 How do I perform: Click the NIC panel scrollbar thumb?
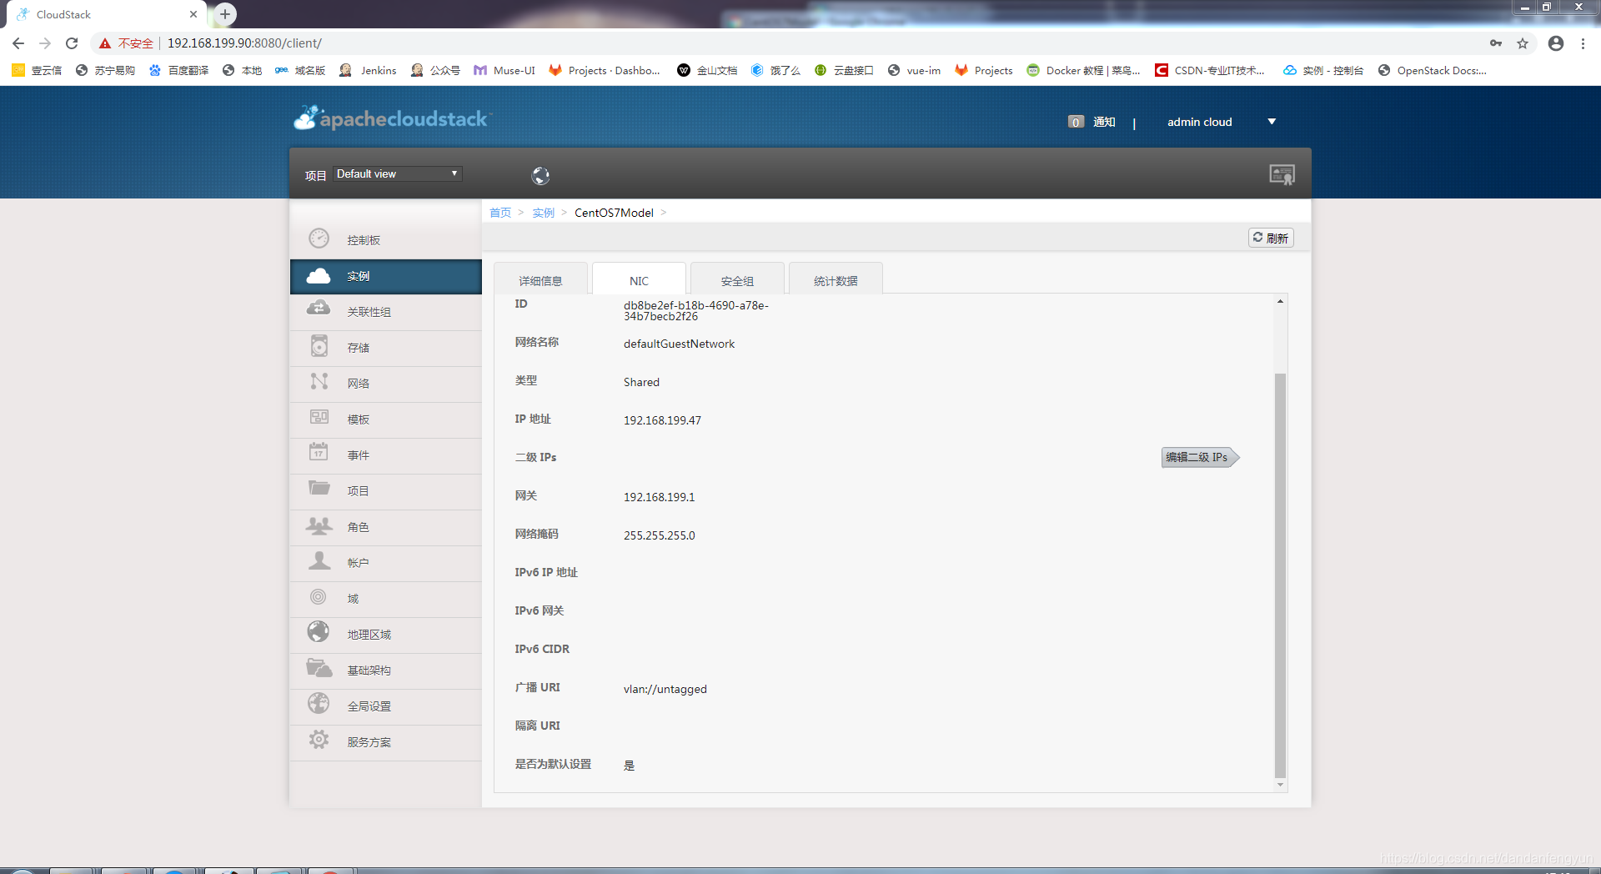[x=1280, y=575]
